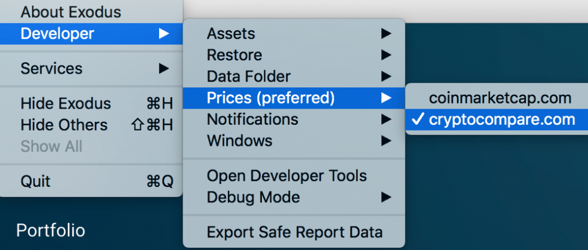
Task: Highlight the Prices (preferred) entry
Action: (270, 98)
